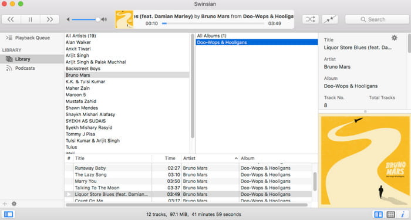Click the large Bruno Mars album artwork
This screenshot has height=220, width=411.
[x=365, y=161]
